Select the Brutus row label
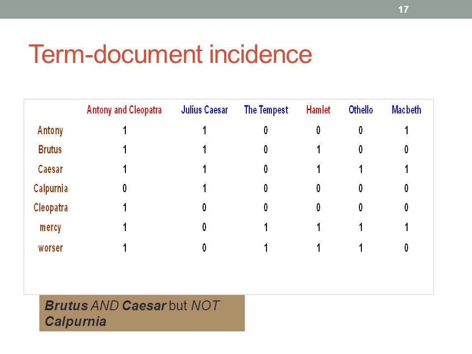 tap(50, 149)
